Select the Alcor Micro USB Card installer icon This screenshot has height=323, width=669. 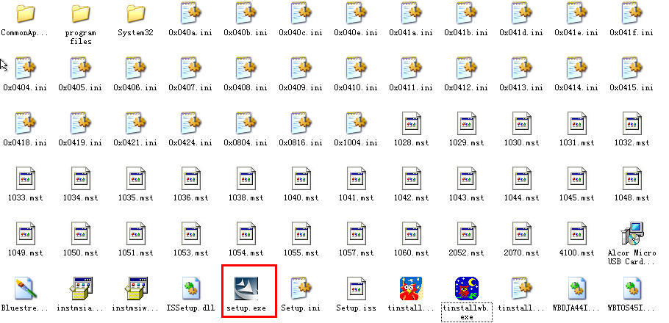[632, 233]
